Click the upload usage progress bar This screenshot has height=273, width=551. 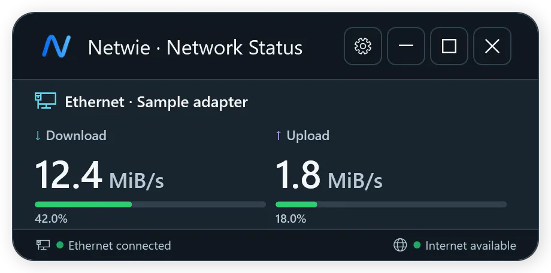pos(391,205)
